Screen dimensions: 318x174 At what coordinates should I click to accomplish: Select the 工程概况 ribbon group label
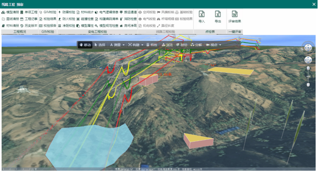pyautogui.click(x=20, y=32)
